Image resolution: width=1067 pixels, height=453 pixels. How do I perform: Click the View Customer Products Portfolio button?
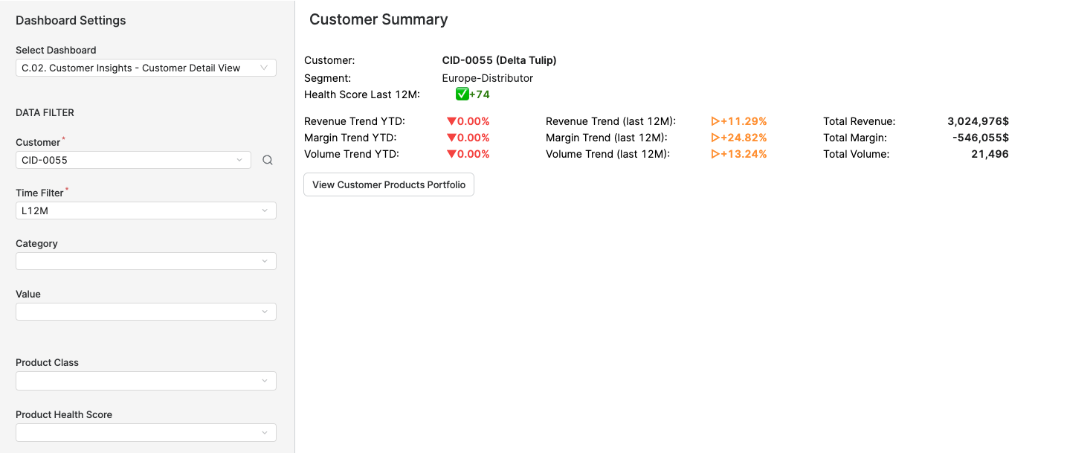[x=388, y=184]
